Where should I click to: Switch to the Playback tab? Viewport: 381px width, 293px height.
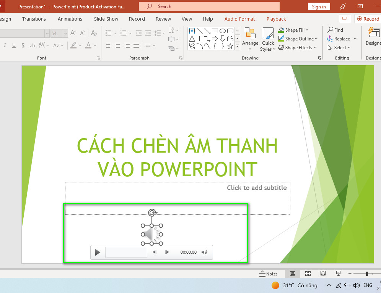(x=276, y=19)
